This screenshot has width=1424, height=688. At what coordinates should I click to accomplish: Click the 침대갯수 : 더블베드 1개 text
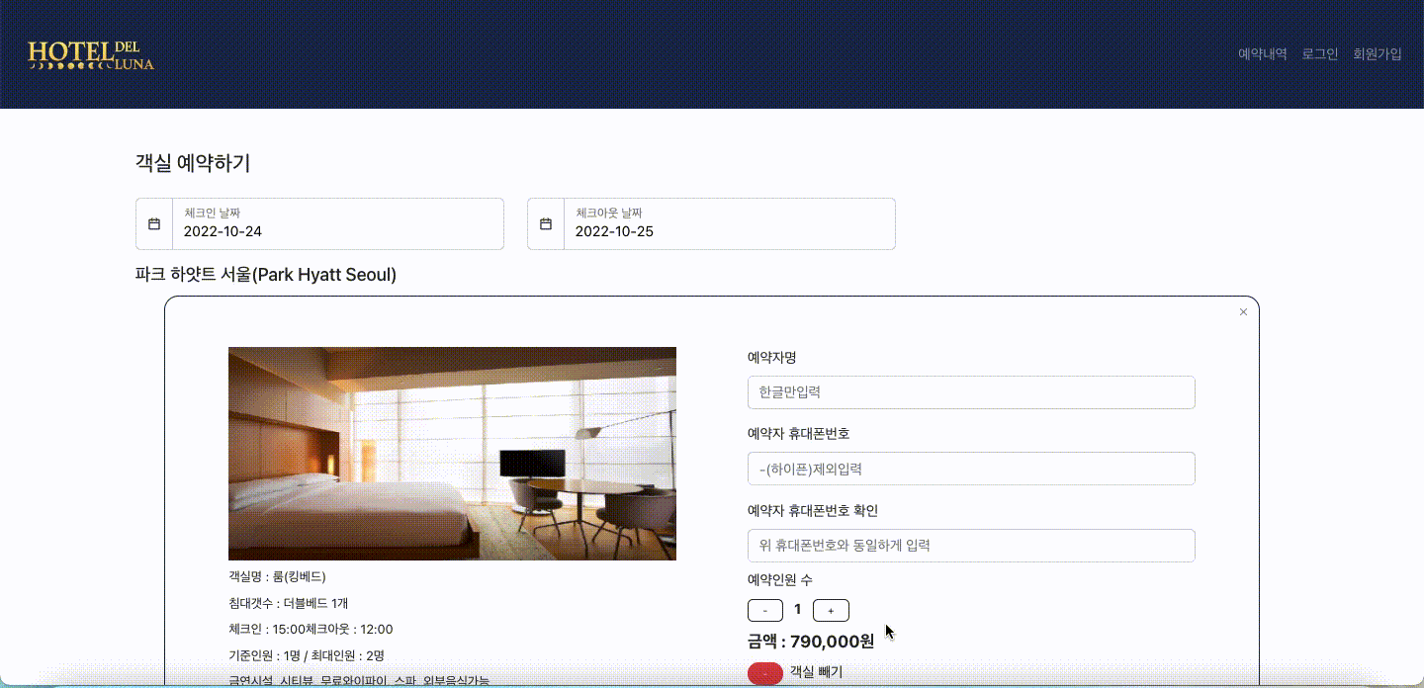tap(289, 603)
